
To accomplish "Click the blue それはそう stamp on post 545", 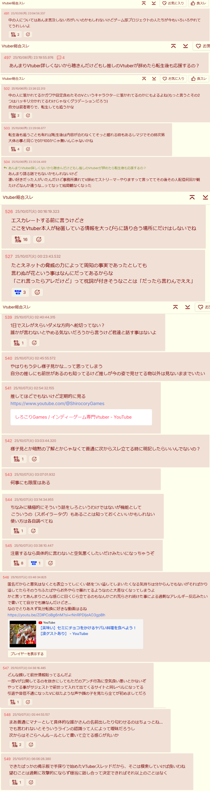I will [35, 563].
